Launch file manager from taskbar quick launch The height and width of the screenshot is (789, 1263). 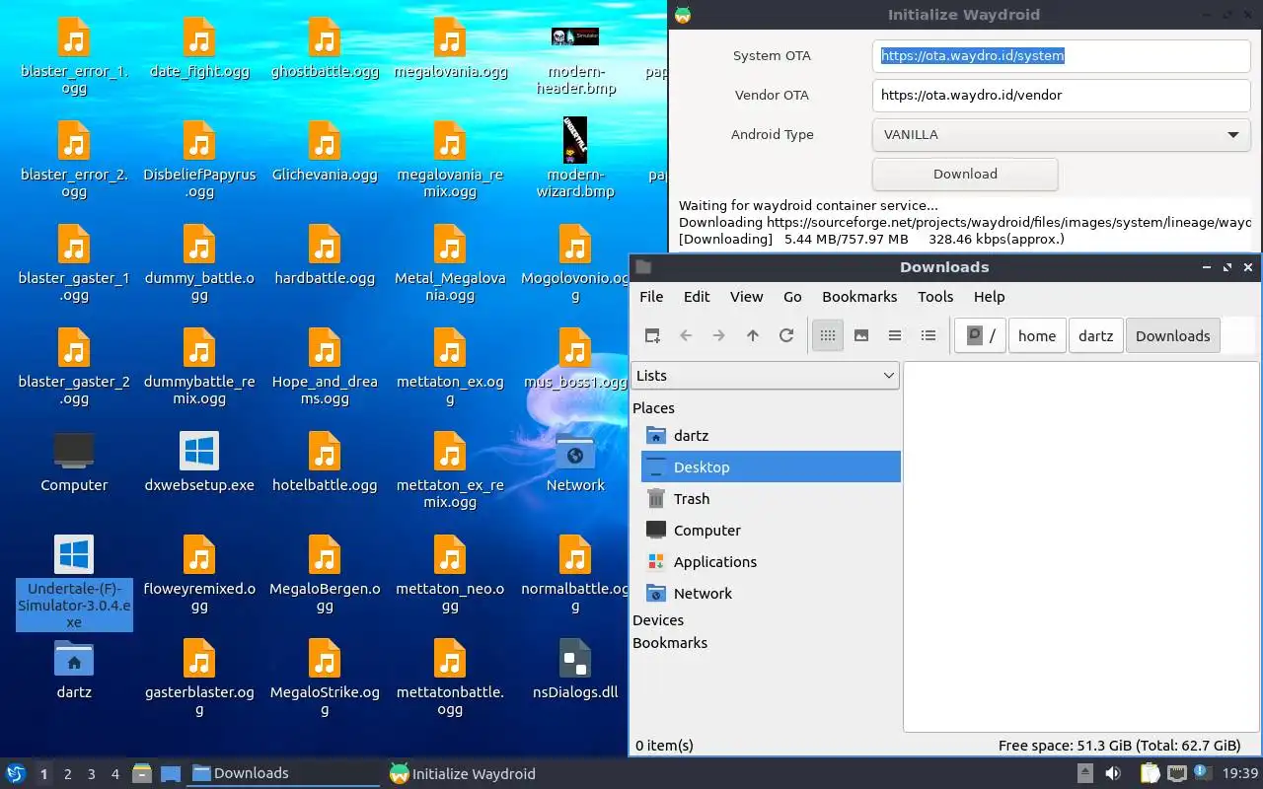coord(142,773)
